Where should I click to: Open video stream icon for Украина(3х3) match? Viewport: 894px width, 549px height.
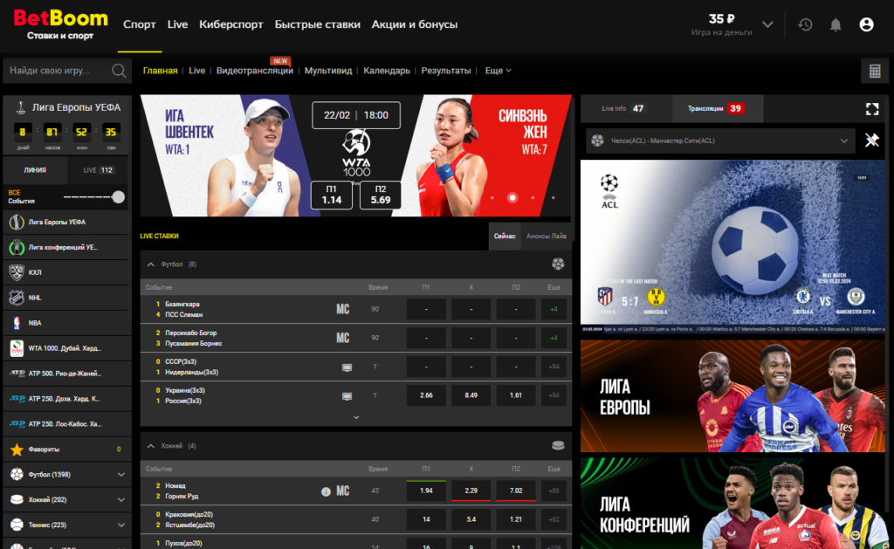click(347, 395)
